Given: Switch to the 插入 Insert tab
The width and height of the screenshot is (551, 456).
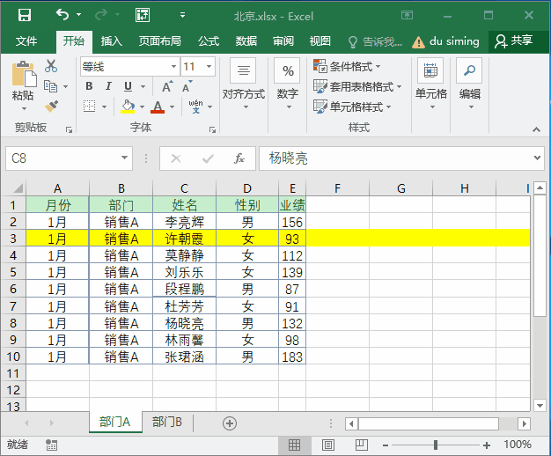Looking at the screenshot, I should pos(112,41).
